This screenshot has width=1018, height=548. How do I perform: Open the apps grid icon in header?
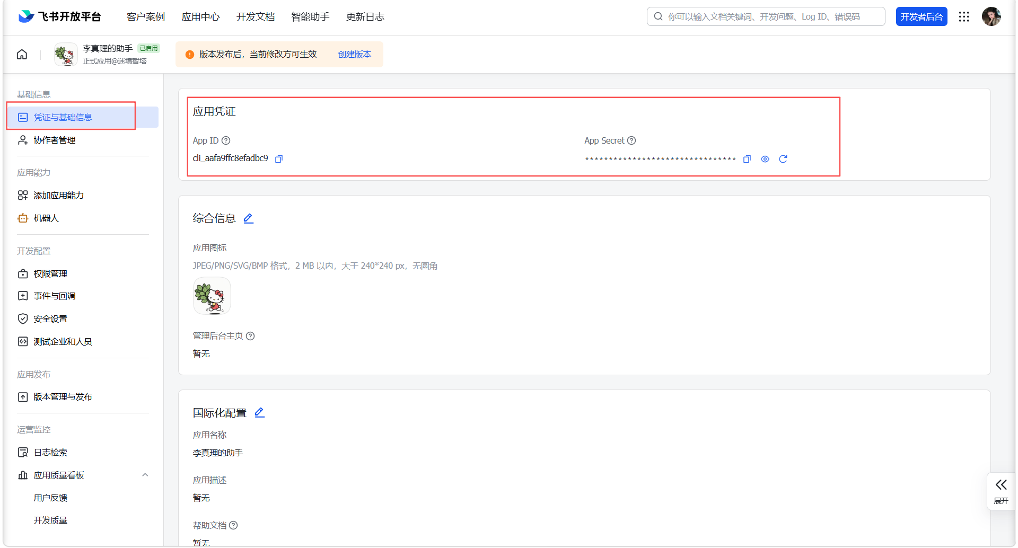click(x=964, y=16)
